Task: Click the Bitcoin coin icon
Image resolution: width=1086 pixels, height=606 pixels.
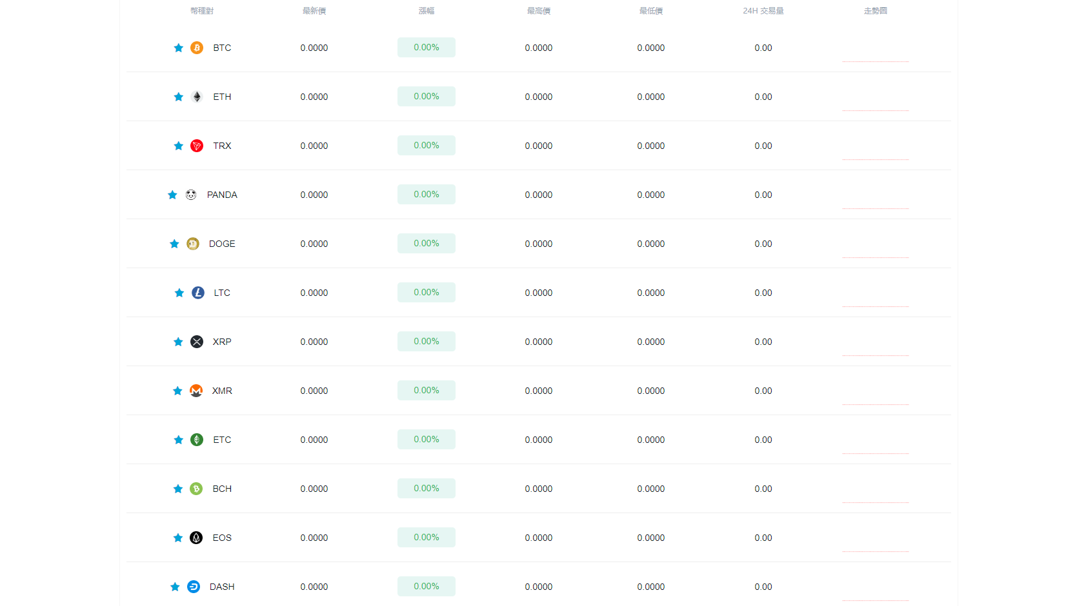Action: pos(197,48)
